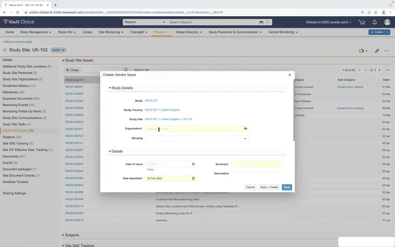Sort by the Issue Log ID column header
Image resolution: width=395 pixels, height=247 pixels.
[75, 80]
